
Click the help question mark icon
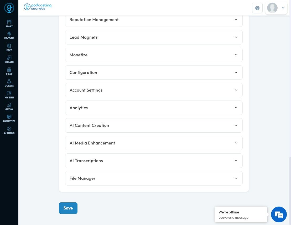257,8
